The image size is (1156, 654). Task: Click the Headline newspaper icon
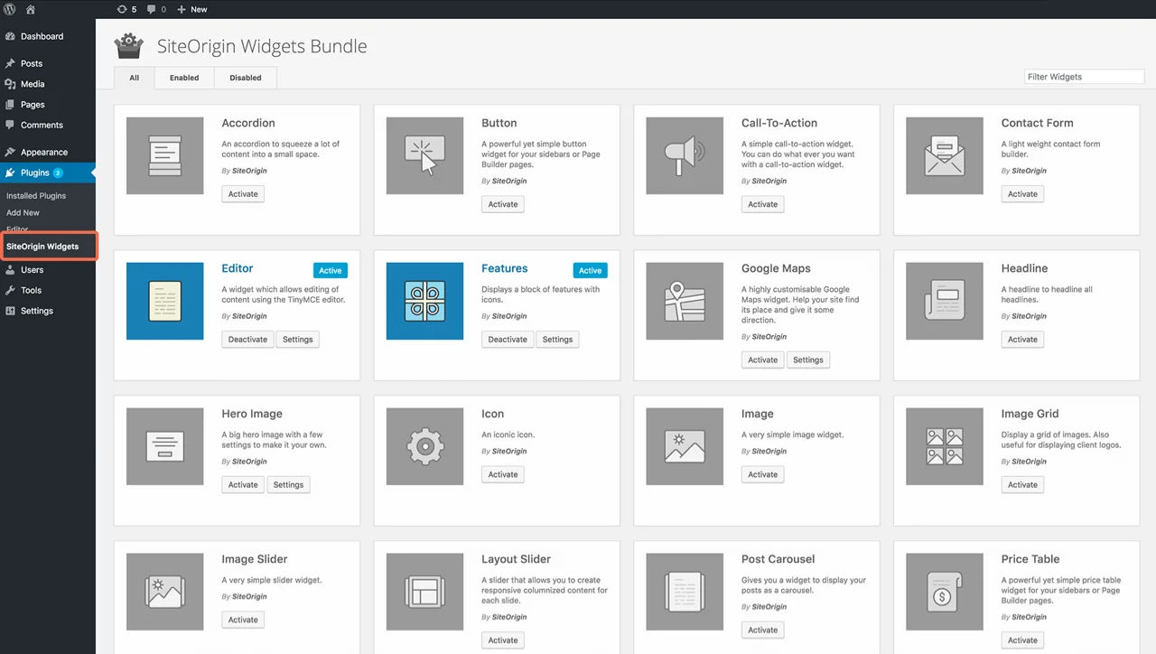(x=945, y=301)
